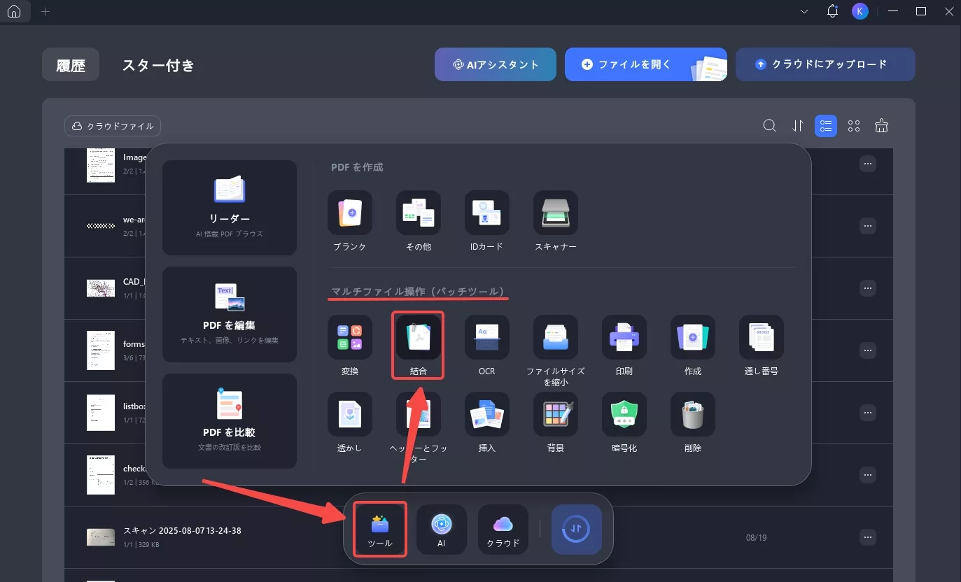Image resolution: width=961 pixels, height=582 pixels.
Task: Open the その他 create option
Action: [x=419, y=213]
